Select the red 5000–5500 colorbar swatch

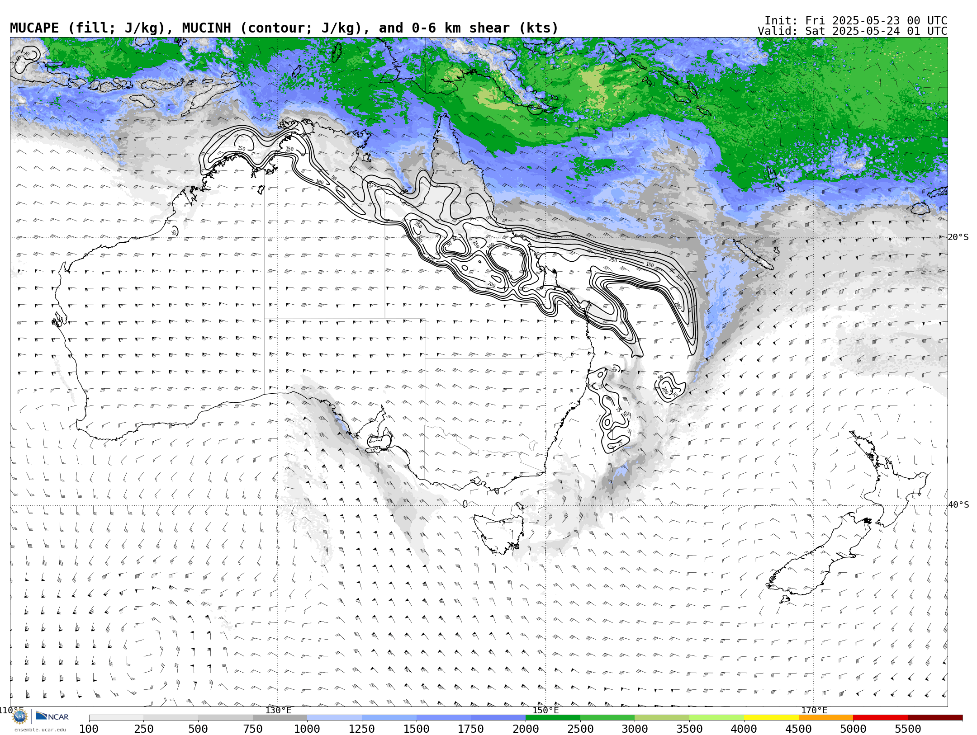pos(881,718)
